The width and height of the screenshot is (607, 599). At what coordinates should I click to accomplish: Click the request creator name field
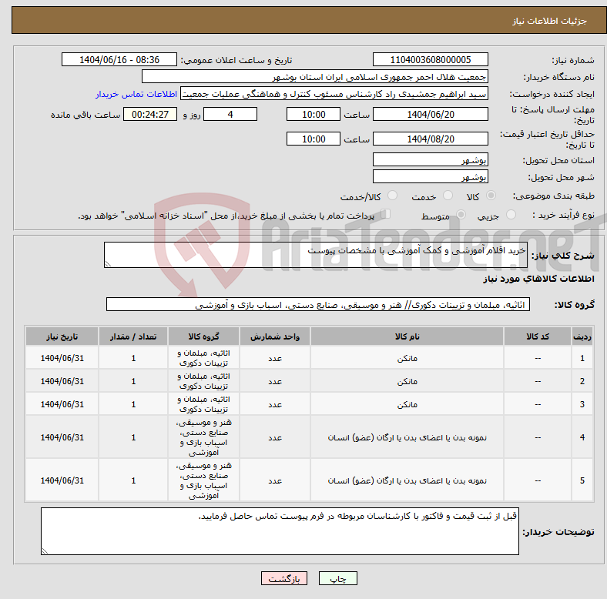point(334,94)
